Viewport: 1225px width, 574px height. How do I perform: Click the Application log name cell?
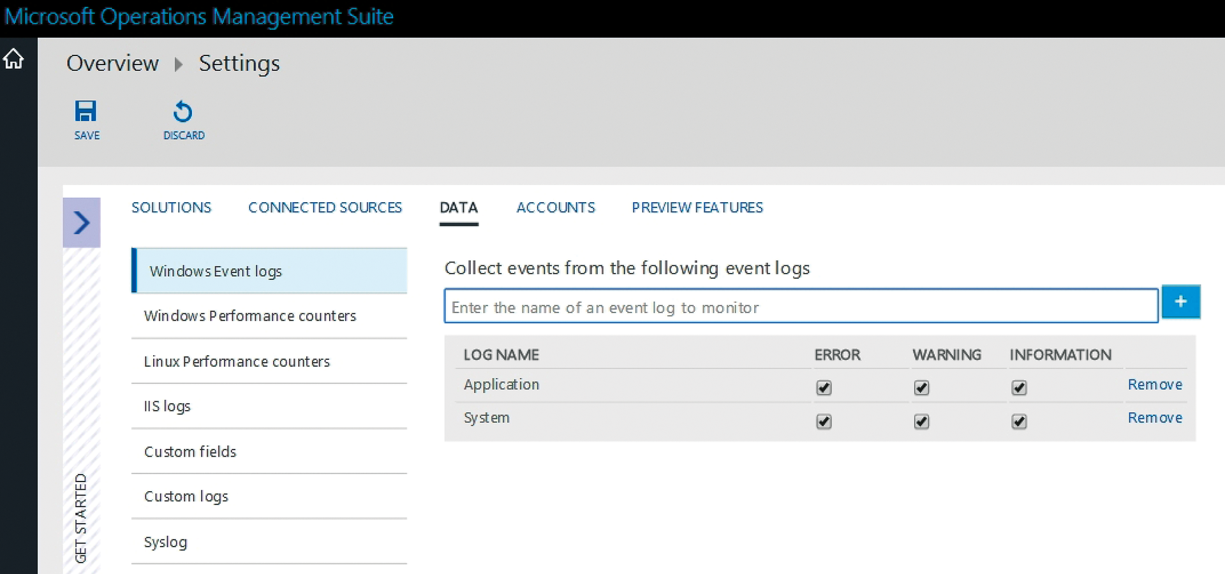pyautogui.click(x=501, y=385)
